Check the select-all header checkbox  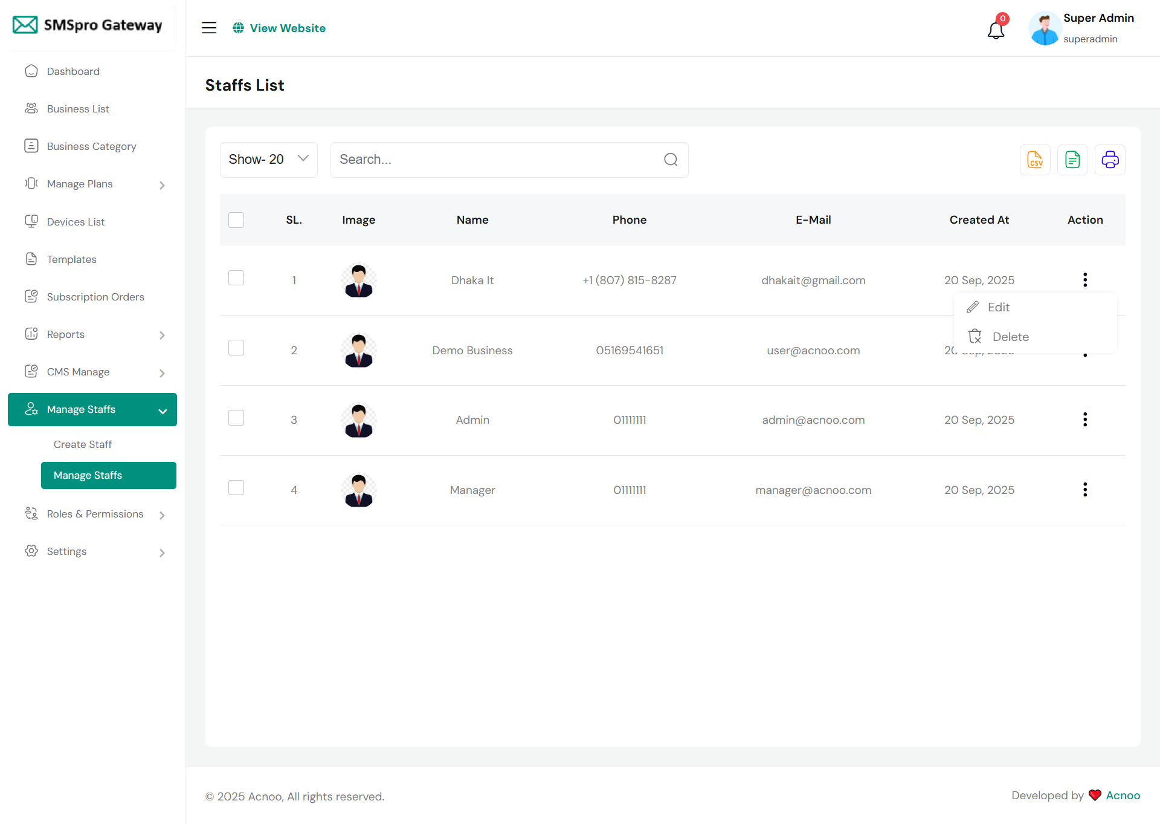[236, 220]
